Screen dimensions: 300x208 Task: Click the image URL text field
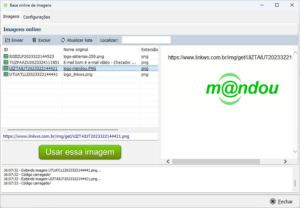tap(80, 136)
